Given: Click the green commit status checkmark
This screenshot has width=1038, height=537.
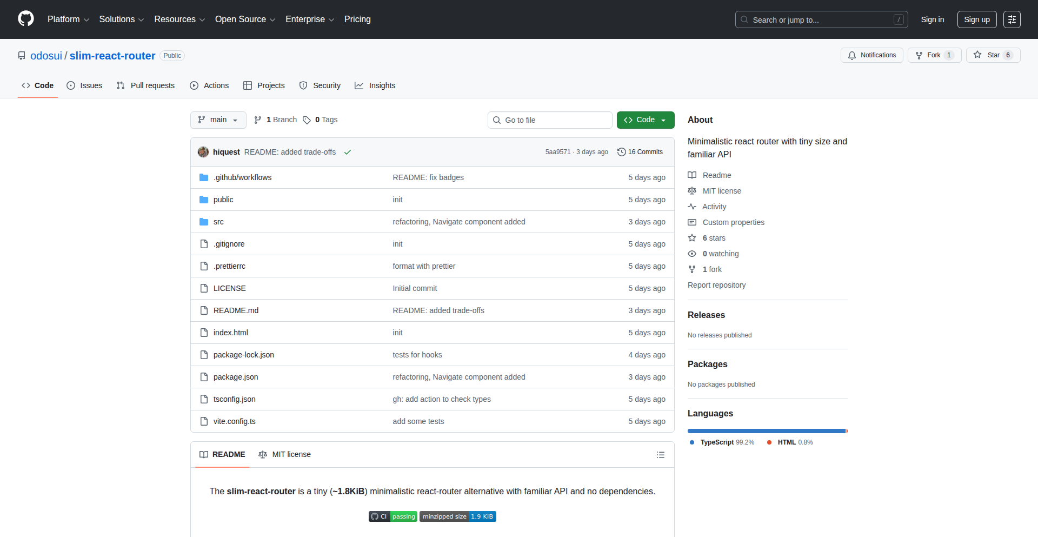Looking at the screenshot, I should [348, 153].
